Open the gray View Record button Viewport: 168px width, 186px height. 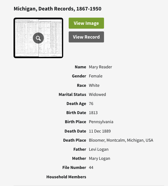[x=86, y=37]
